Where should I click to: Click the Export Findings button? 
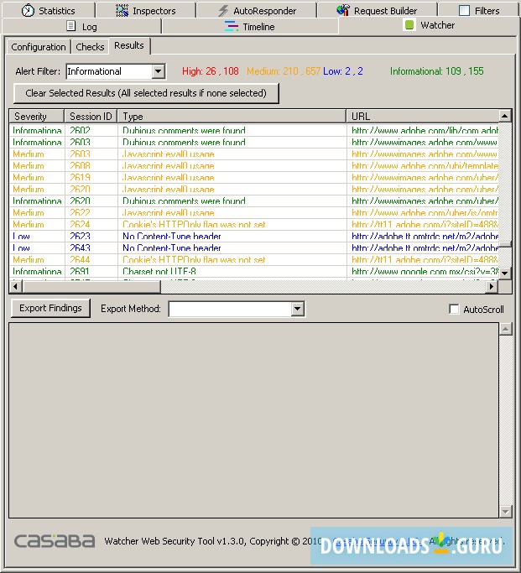(50, 308)
